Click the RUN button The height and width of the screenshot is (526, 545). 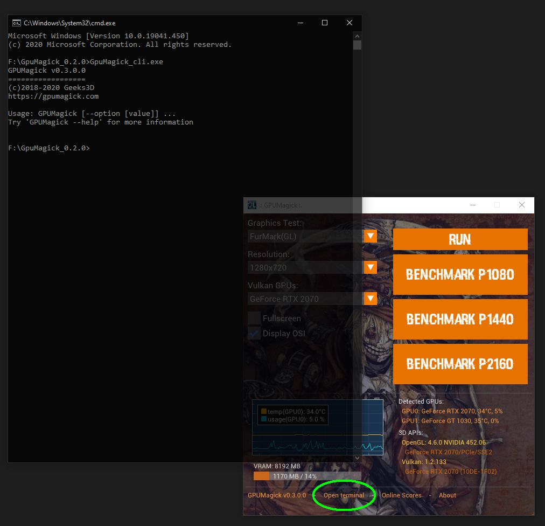(460, 239)
